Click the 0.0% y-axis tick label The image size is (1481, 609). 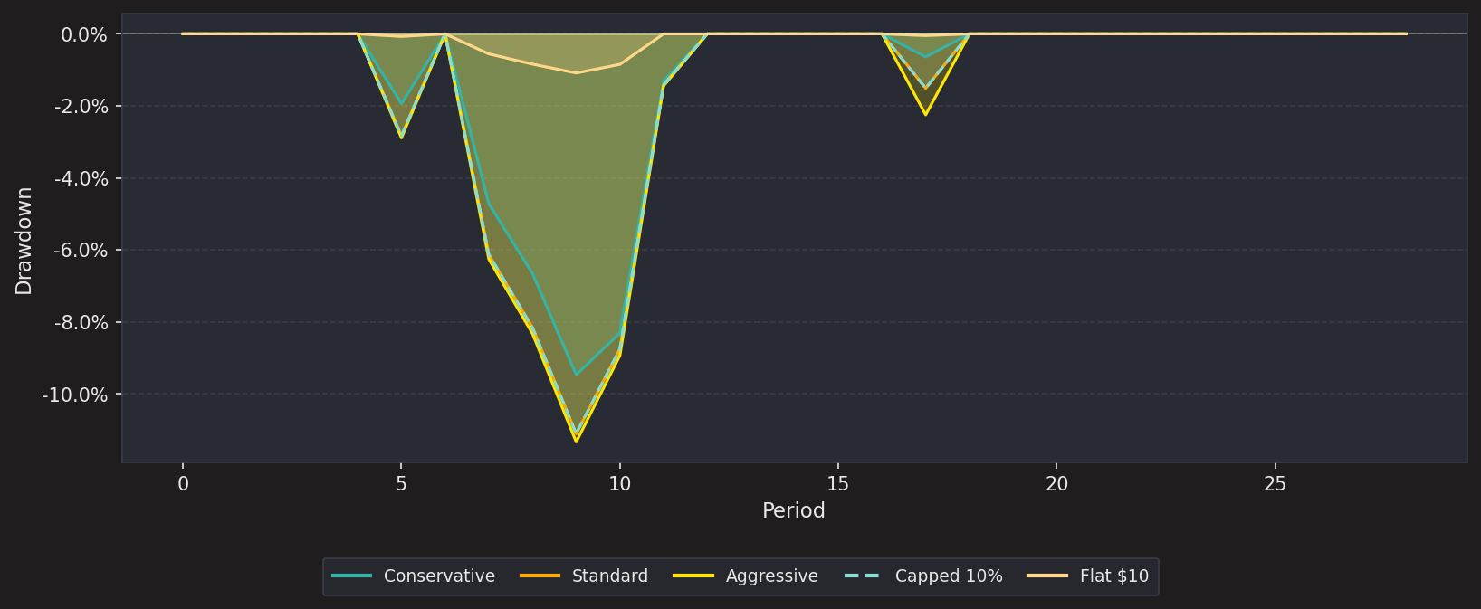(84, 34)
